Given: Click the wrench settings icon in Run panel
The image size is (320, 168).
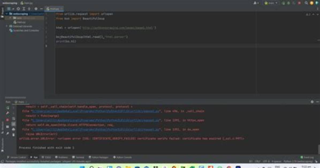Looking at the screenshot, I should [7, 113].
